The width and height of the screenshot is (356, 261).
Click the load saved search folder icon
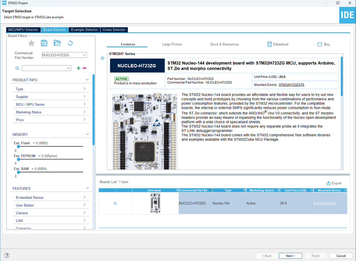[57, 43]
